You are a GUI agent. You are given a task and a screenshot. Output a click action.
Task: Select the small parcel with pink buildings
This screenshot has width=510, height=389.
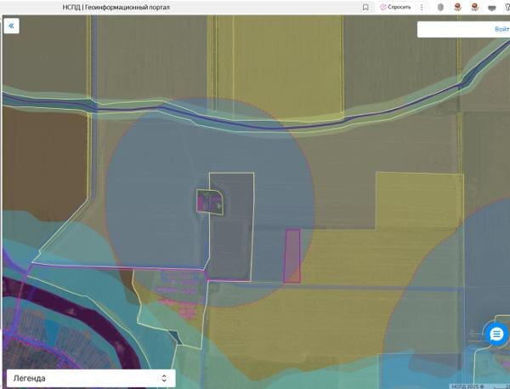(210, 202)
